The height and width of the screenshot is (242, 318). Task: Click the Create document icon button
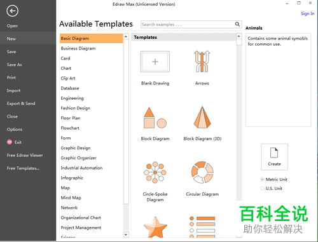click(274, 157)
